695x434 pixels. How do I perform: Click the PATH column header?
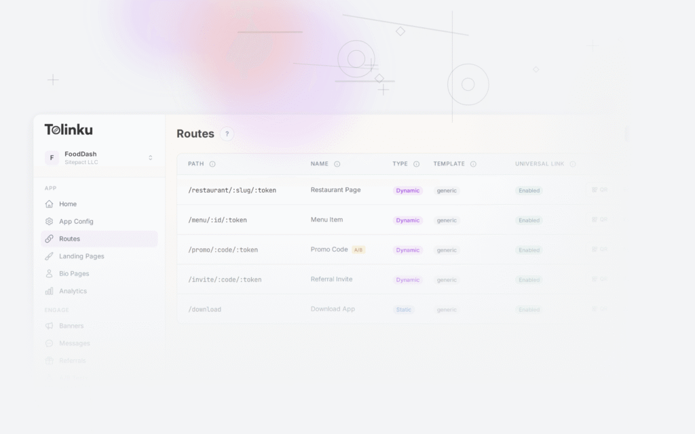pyautogui.click(x=196, y=164)
